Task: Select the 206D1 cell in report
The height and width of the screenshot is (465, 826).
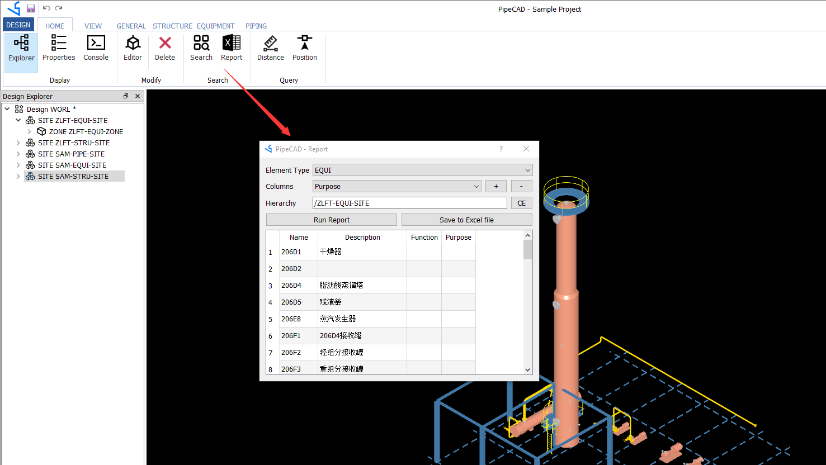Action: coord(299,252)
